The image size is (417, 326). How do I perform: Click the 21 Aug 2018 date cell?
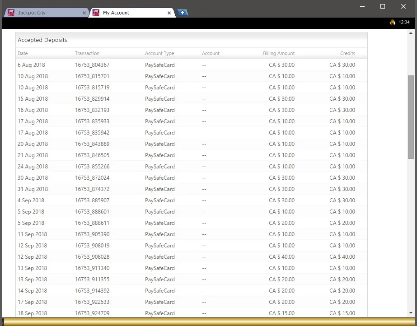[x=33, y=155]
